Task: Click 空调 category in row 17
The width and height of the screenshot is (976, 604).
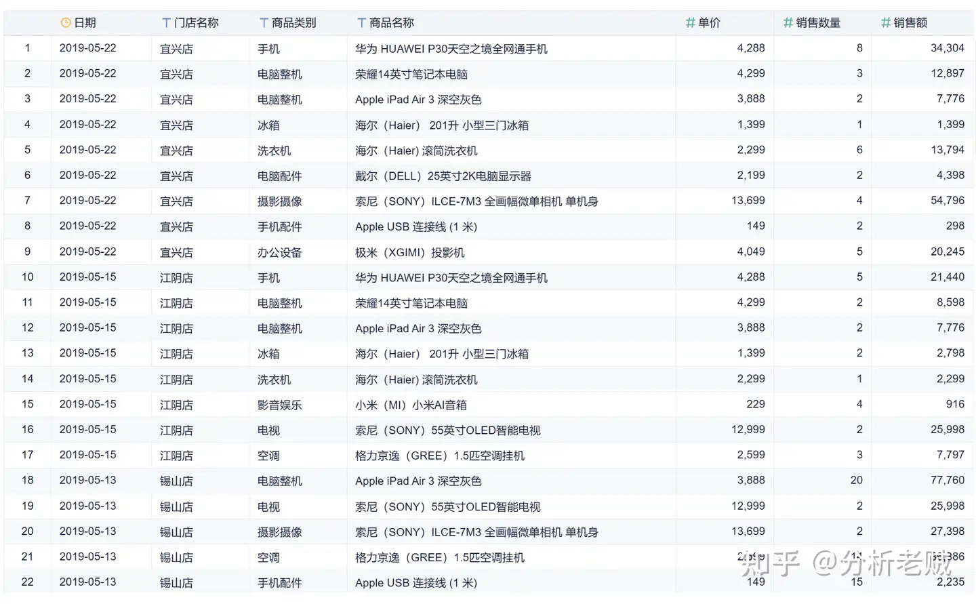Action: [x=268, y=456]
